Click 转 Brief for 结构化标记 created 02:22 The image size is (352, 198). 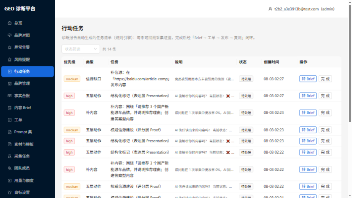pyautogui.click(x=308, y=152)
